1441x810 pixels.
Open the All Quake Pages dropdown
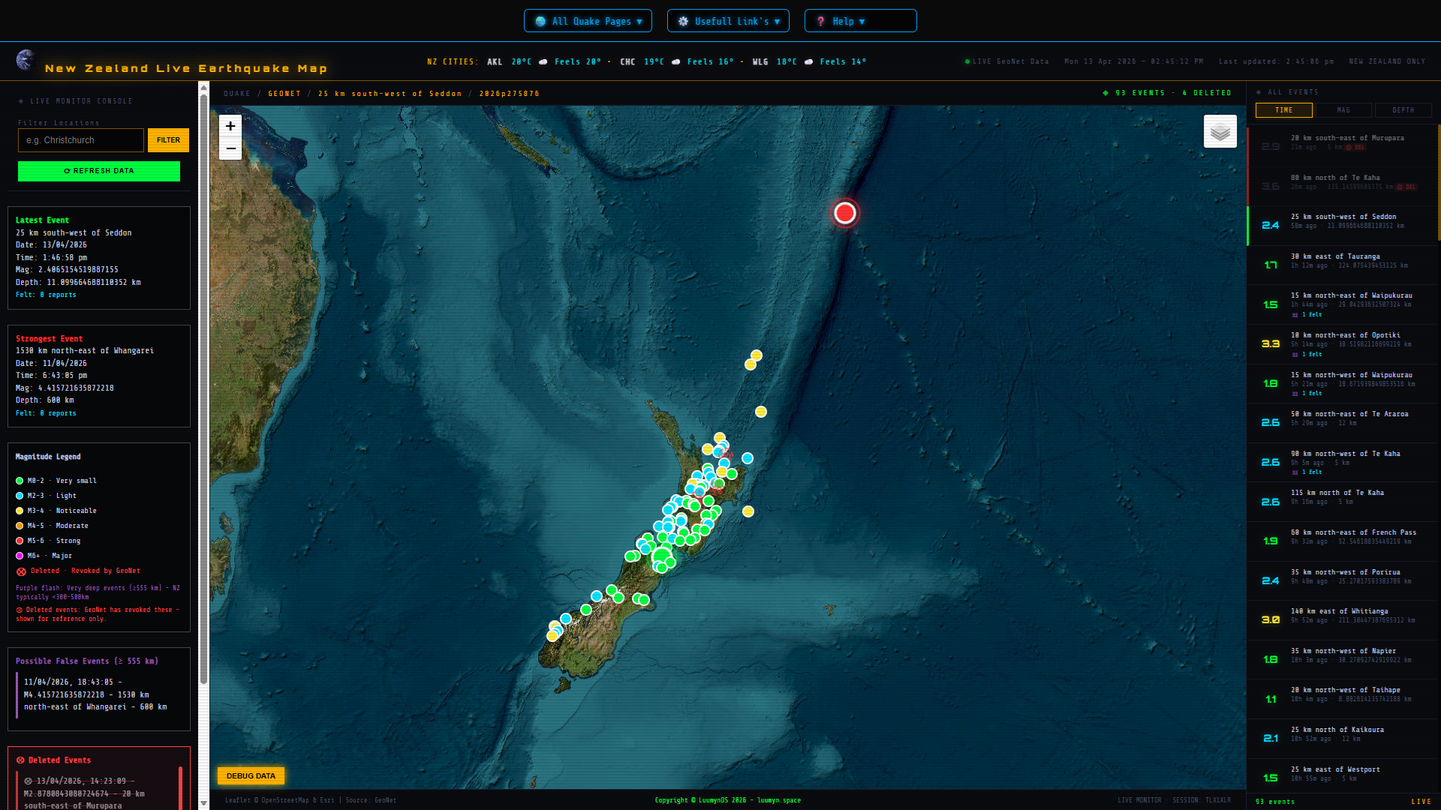[588, 21]
